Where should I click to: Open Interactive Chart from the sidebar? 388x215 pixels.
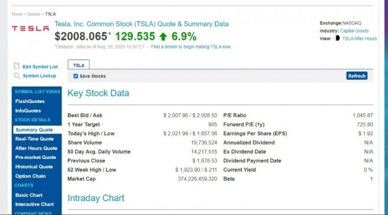coord(34,205)
